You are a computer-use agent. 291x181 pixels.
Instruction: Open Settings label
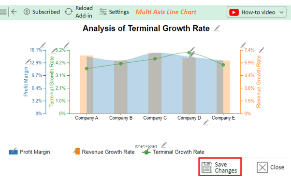(x=119, y=12)
